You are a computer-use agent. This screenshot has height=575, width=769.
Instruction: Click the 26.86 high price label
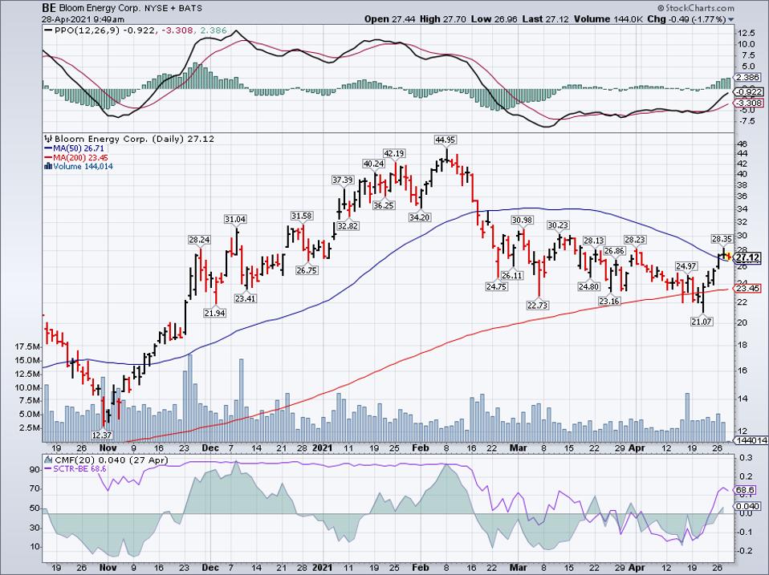[x=614, y=251]
